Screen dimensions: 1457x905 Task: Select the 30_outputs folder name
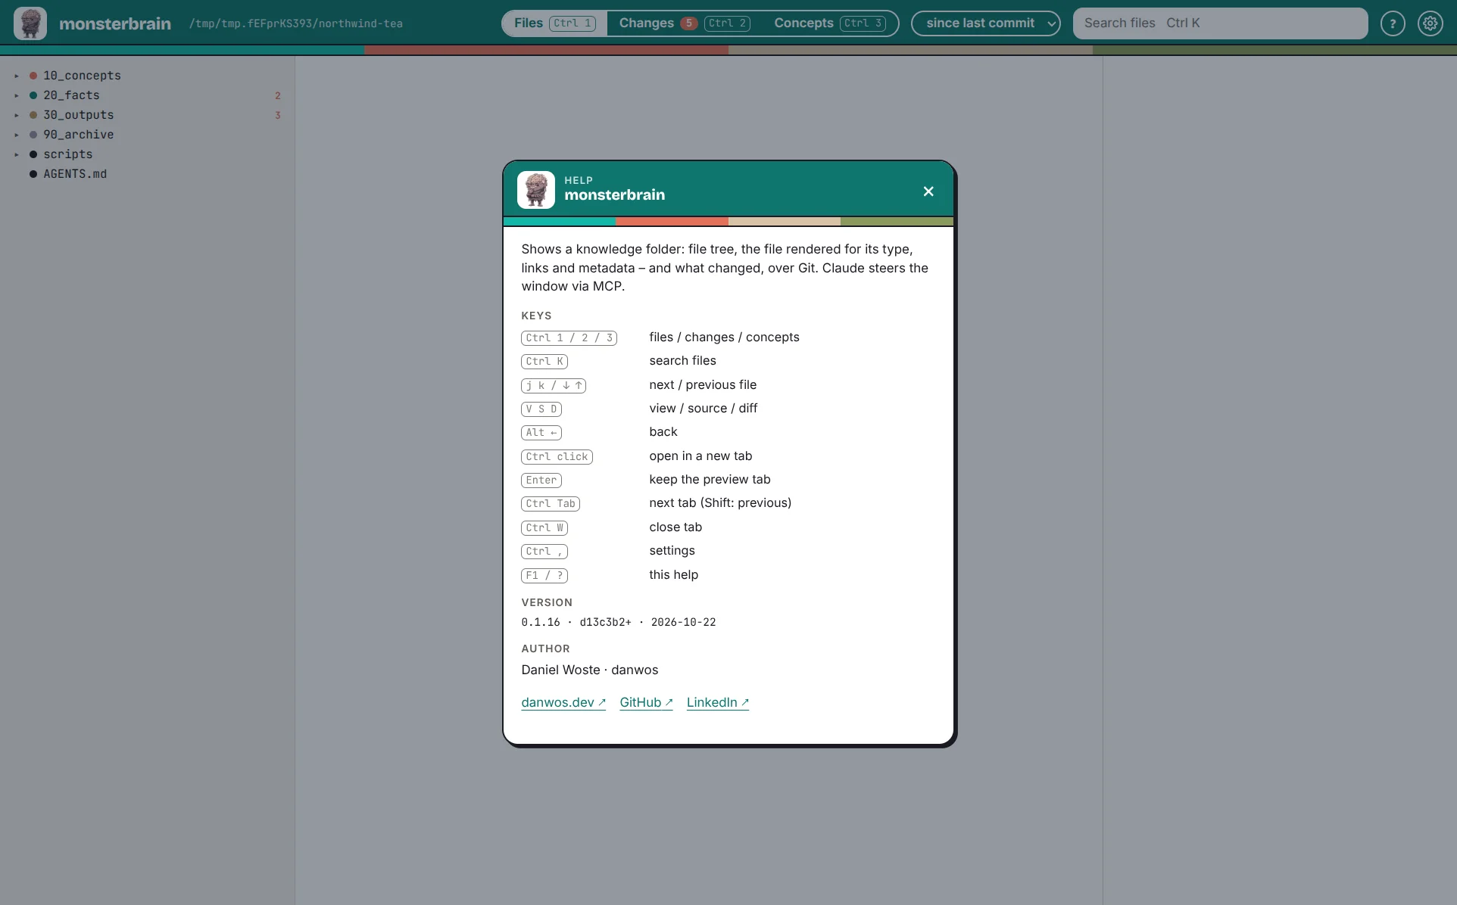tap(79, 115)
